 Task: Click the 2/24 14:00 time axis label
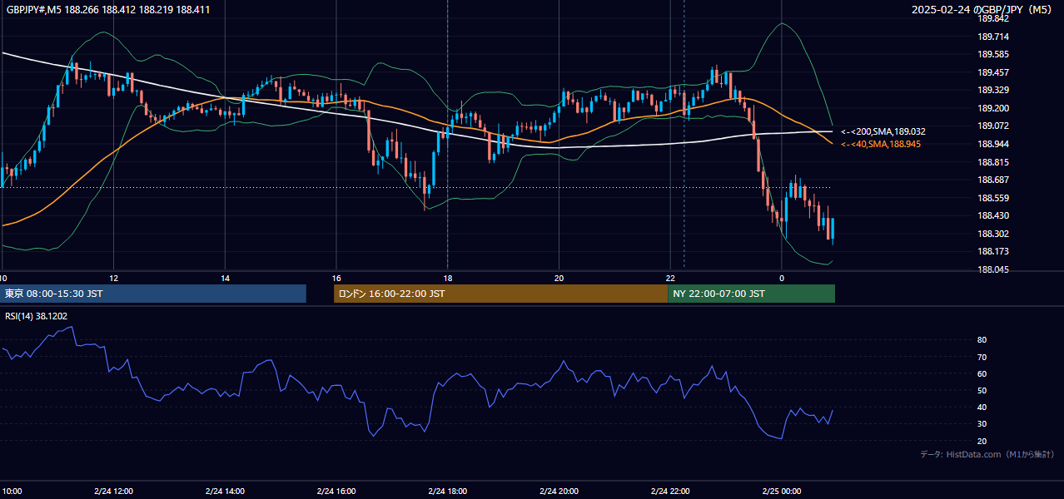225,491
